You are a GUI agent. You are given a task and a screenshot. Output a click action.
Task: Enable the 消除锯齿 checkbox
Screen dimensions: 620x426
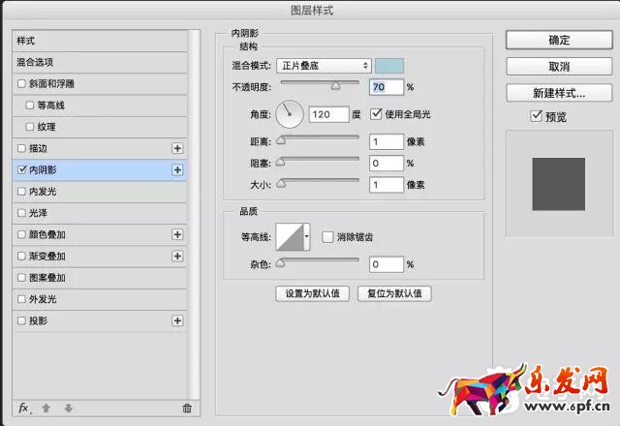coord(327,236)
